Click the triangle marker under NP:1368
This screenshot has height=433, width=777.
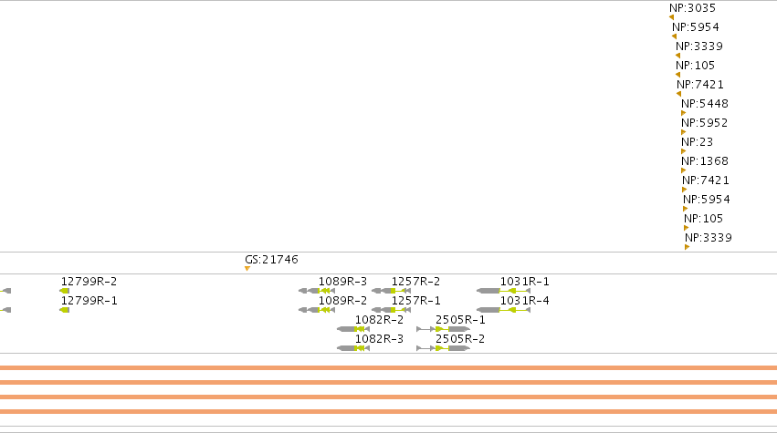pyautogui.click(x=683, y=170)
